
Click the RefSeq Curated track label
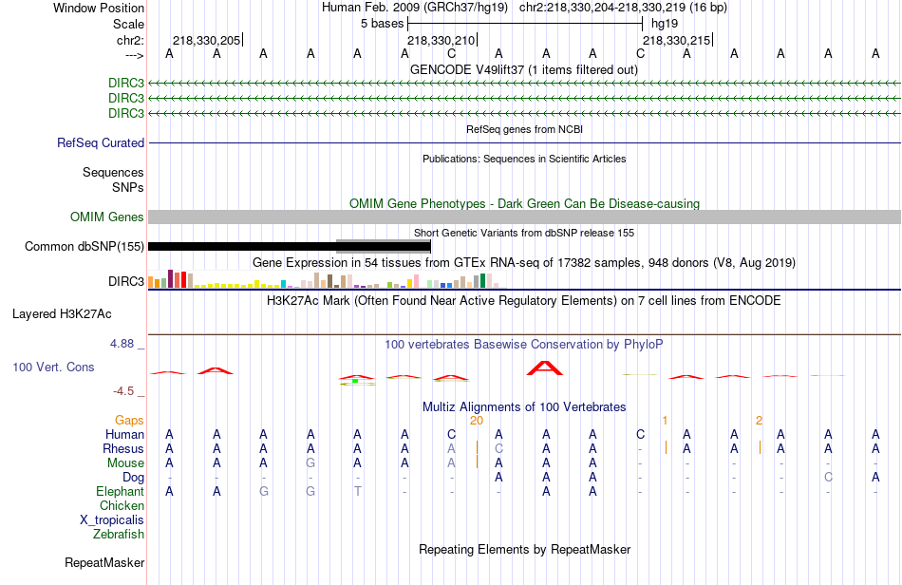point(101,142)
